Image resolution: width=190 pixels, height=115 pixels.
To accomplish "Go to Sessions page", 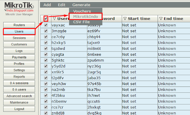I will click(19, 38).
